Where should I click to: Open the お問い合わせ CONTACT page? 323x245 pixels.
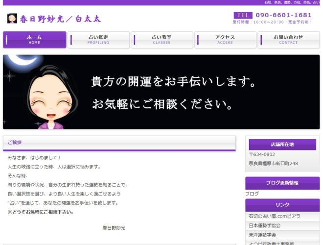tap(288, 40)
